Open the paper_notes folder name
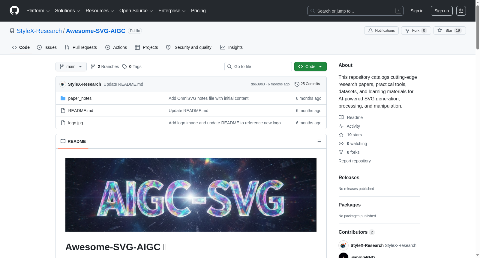The width and height of the screenshot is (480, 258). pos(80,98)
